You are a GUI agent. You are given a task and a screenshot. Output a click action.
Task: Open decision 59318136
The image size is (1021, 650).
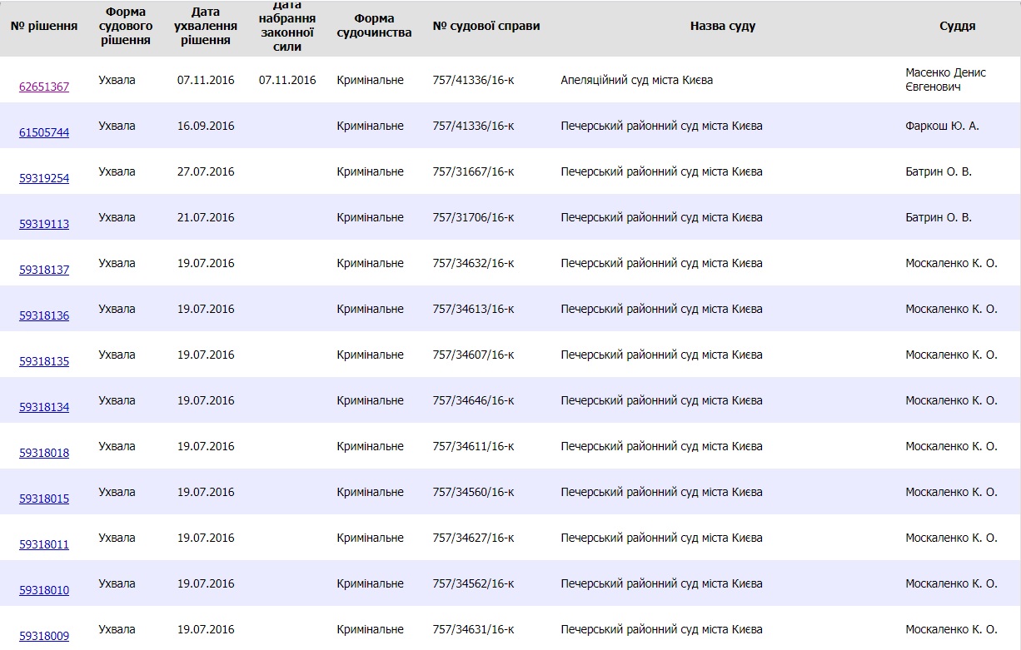(44, 315)
